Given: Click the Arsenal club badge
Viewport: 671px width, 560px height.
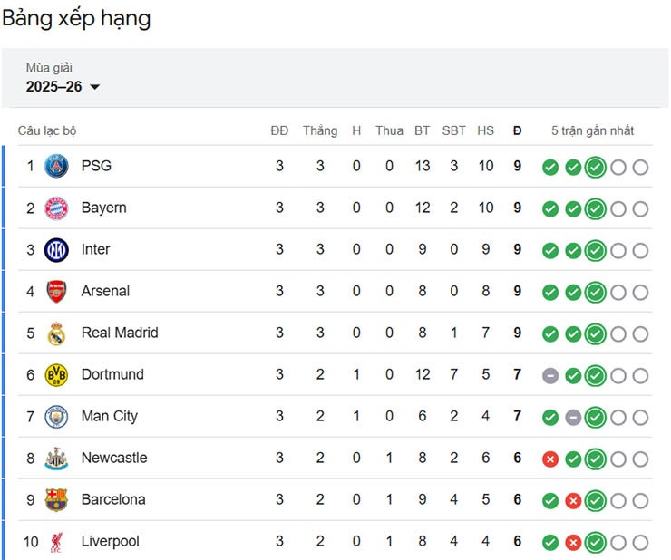Looking at the screenshot, I should point(56,291).
